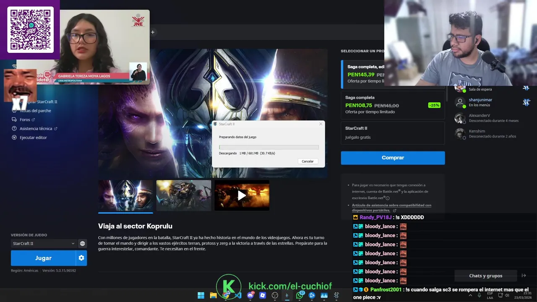Open Visual Studio Code from the taskbar
The height and width of the screenshot is (302, 537).
238,295
